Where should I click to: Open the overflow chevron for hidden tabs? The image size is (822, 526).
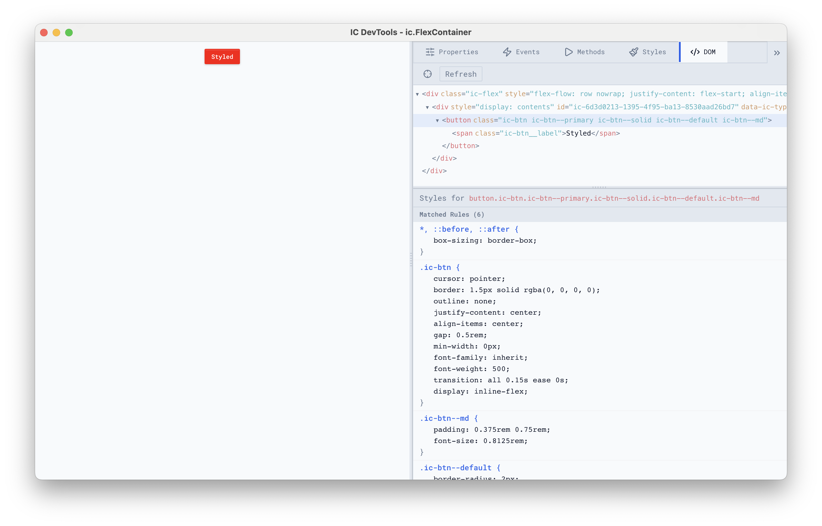click(x=777, y=52)
